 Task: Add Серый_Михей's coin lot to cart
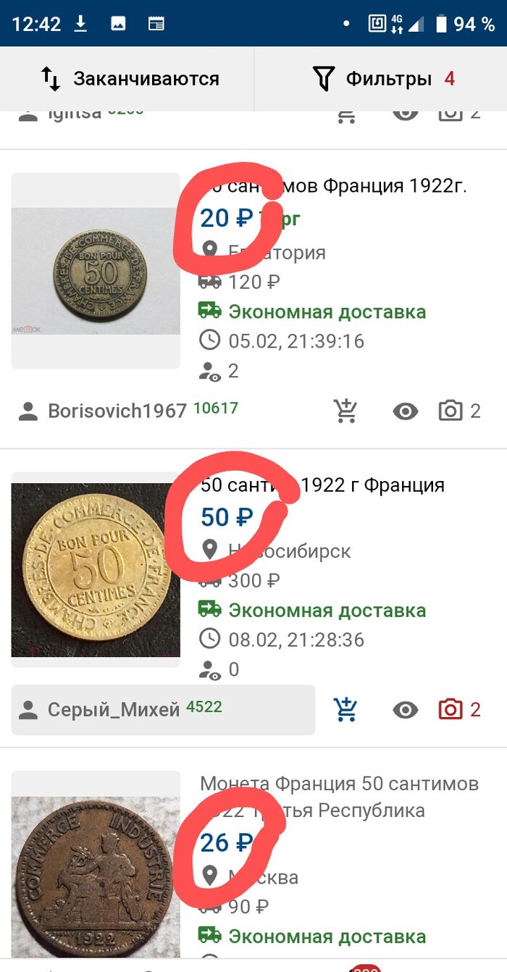click(x=346, y=710)
